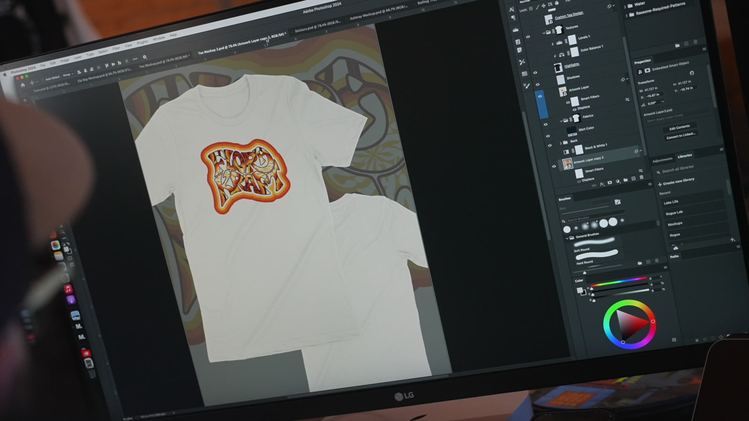The width and height of the screenshot is (749, 421).
Task: Toggle visibility of the Textures group
Action: (x=528, y=37)
